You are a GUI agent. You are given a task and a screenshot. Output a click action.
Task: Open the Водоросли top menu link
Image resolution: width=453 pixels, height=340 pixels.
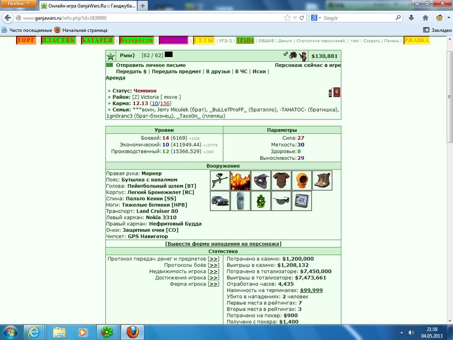click(x=136, y=40)
